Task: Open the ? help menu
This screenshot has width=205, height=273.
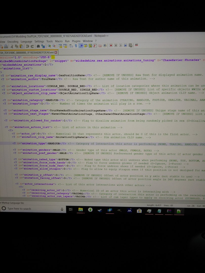Action: coord(96,41)
